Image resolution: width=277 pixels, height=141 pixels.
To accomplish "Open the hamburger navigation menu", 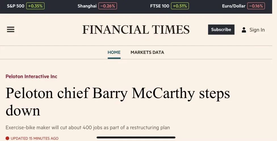I will click(x=11, y=29).
